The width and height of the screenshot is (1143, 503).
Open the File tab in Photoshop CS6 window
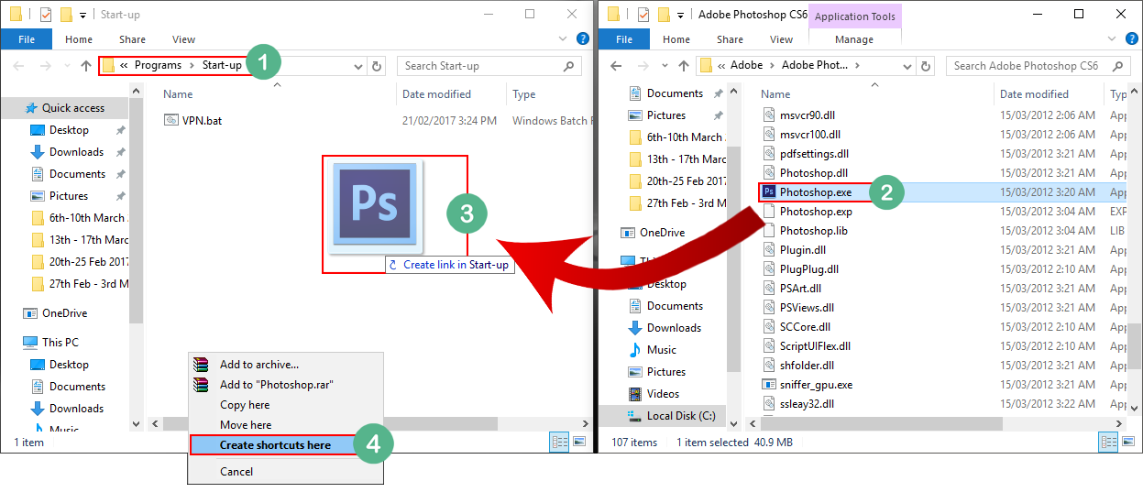pos(624,39)
